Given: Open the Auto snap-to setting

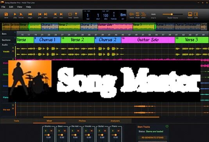Looking at the screenshot, I should pyautogui.click(x=154, y=14).
